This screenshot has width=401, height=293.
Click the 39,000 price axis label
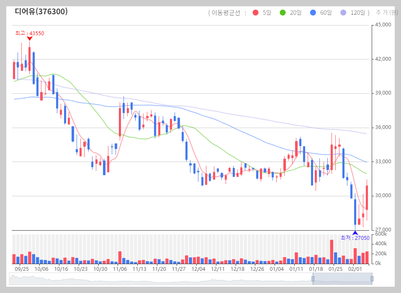[383, 93]
